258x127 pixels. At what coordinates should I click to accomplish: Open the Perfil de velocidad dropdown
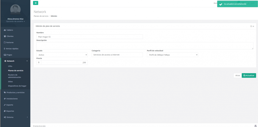click(x=172, y=55)
